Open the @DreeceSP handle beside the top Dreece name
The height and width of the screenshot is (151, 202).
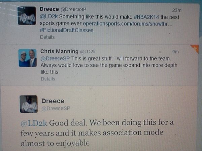[x=73, y=9]
